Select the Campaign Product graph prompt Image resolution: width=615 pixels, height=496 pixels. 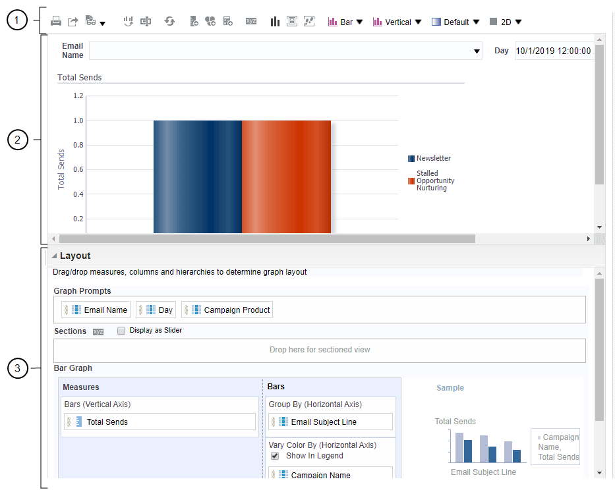227,310
